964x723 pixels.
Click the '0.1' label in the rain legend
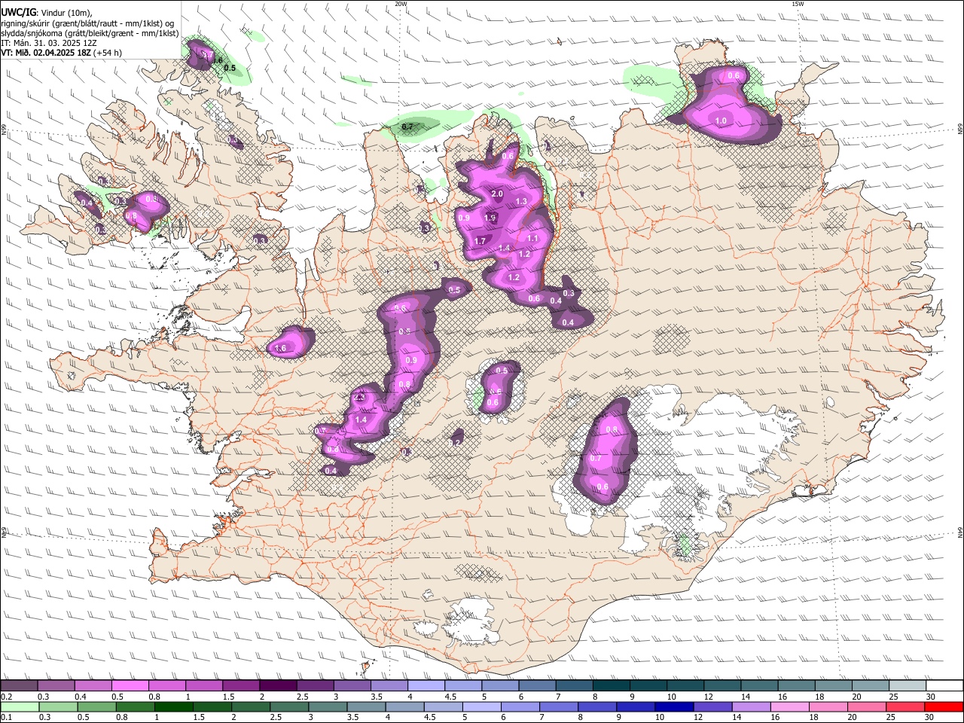pos(7,718)
